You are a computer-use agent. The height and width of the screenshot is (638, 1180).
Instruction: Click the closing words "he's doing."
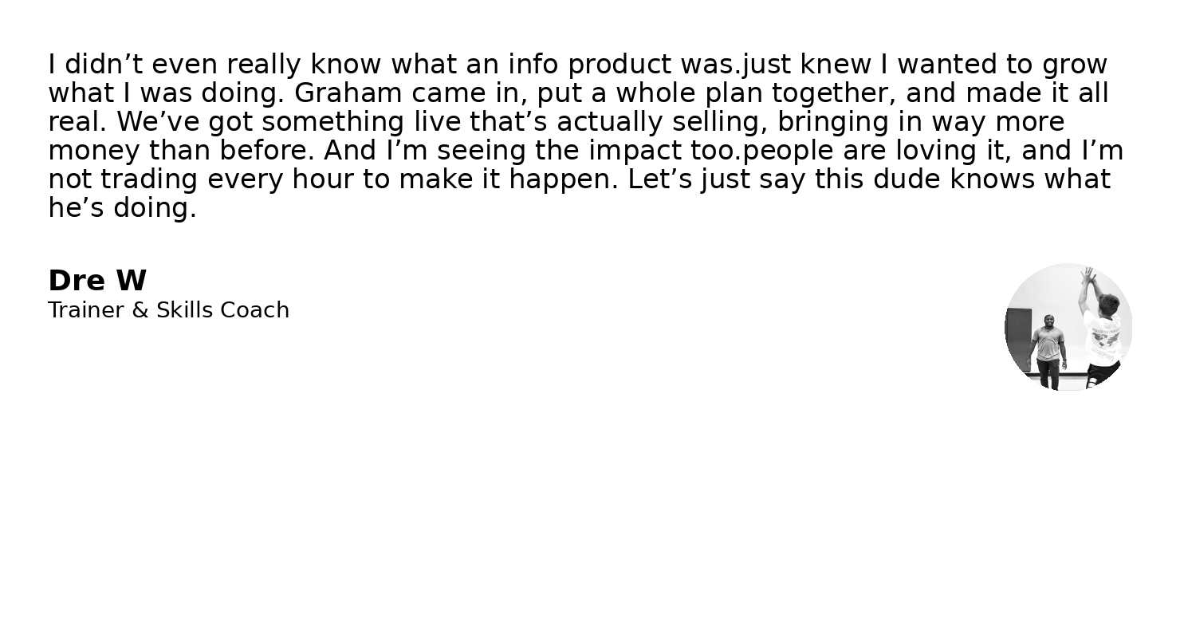point(122,208)
